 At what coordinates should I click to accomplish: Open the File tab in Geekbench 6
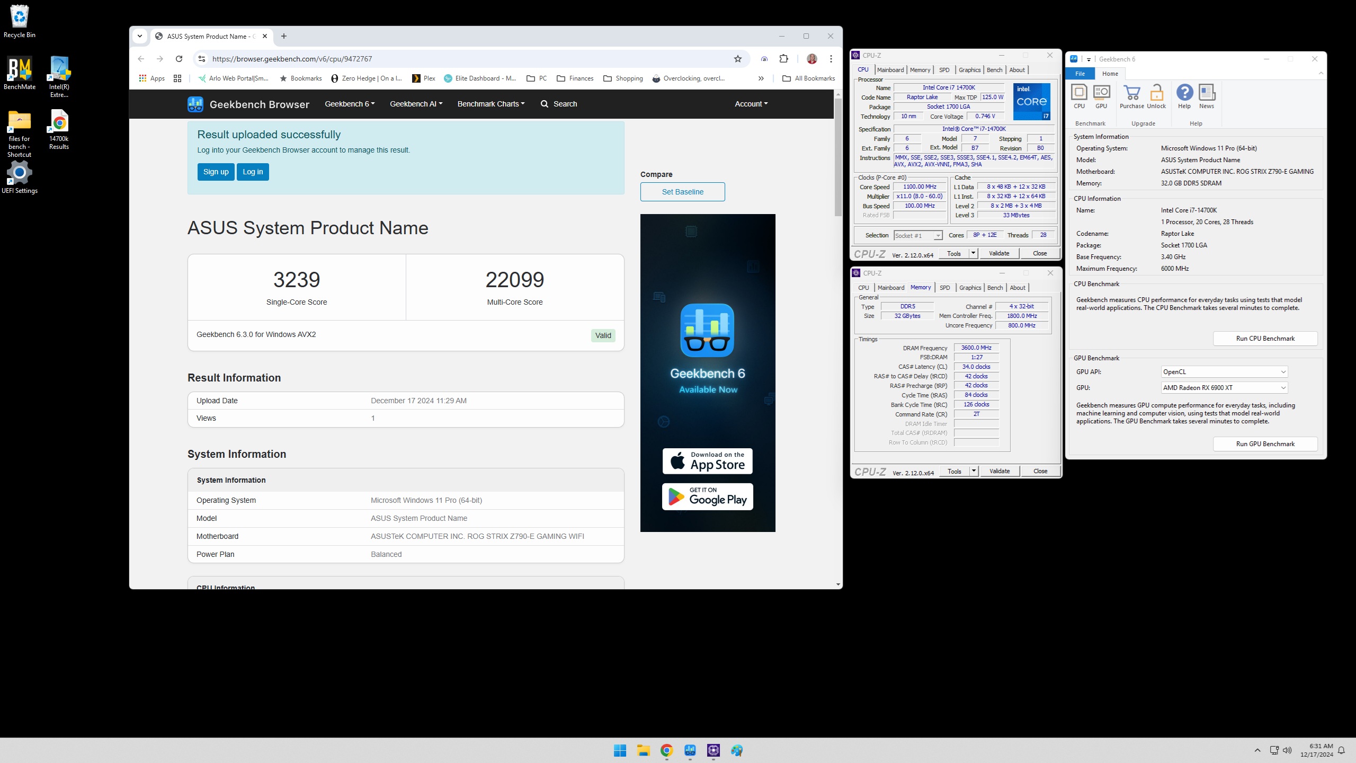pyautogui.click(x=1080, y=74)
